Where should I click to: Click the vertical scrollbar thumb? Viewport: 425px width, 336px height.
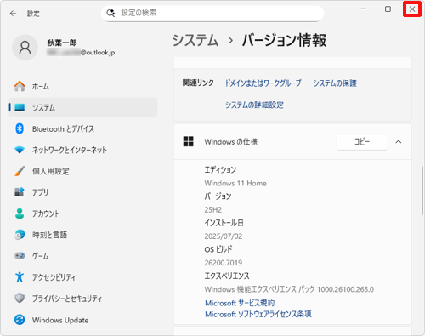422,191
